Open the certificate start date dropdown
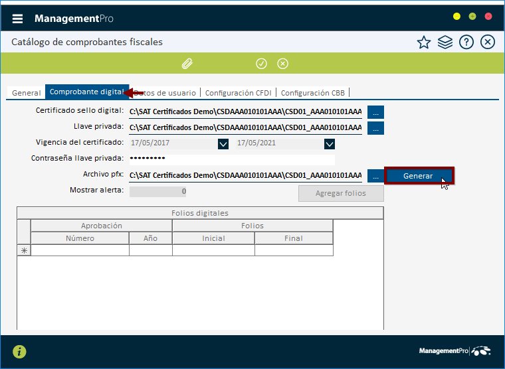The image size is (505, 369). tap(223, 144)
